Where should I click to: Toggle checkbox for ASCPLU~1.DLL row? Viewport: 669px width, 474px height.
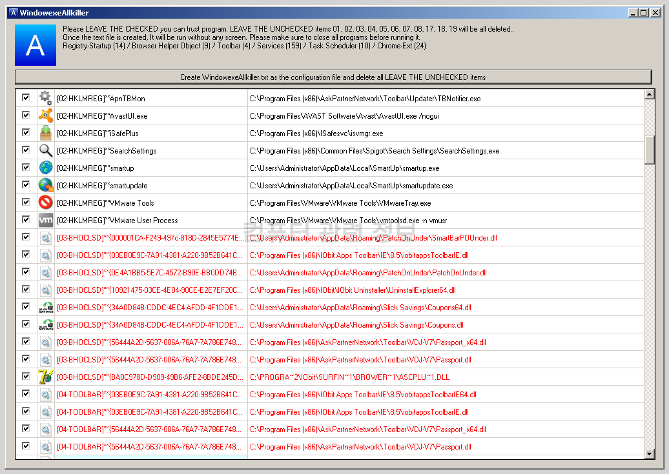[26, 376]
